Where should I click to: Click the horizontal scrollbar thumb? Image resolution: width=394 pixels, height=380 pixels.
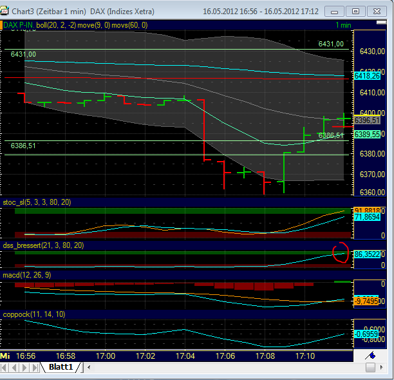[370, 367]
